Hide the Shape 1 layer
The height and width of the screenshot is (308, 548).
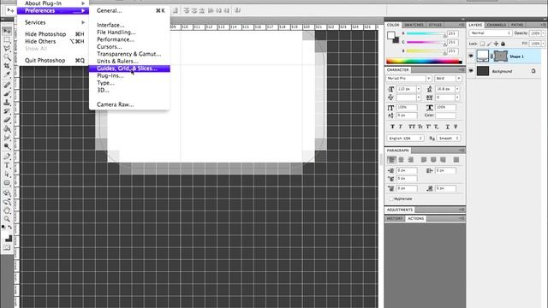(471, 56)
